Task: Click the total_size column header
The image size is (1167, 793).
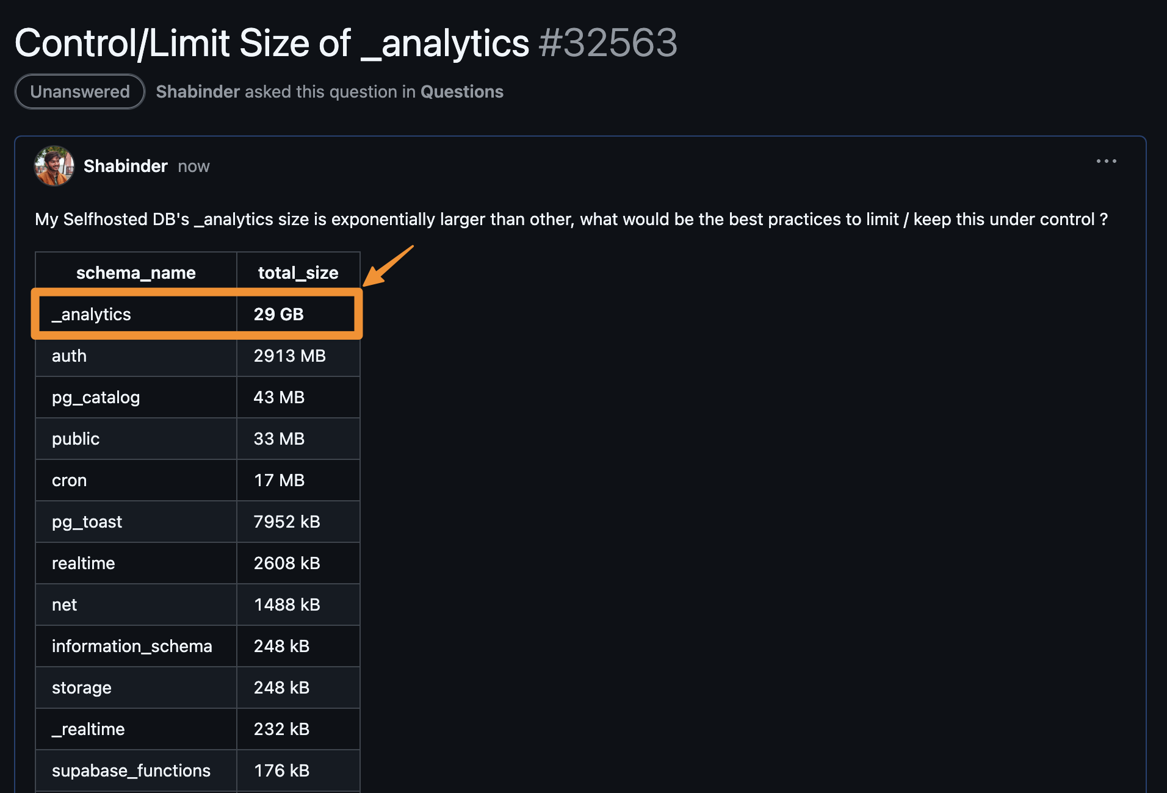Action: (298, 273)
